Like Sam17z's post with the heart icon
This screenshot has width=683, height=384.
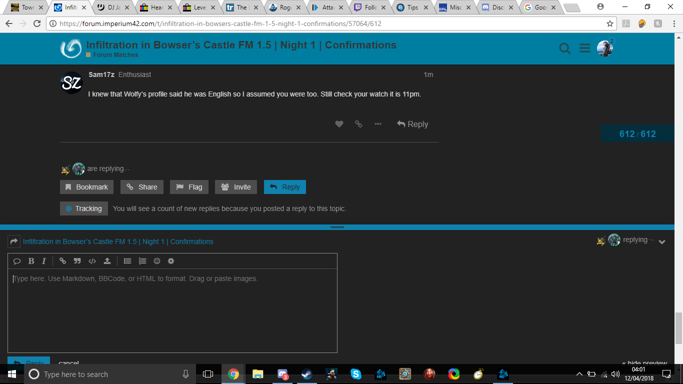(339, 124)
